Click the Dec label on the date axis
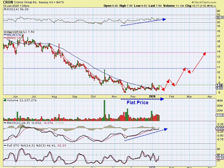The image size is (224, 168). [133, 97]
